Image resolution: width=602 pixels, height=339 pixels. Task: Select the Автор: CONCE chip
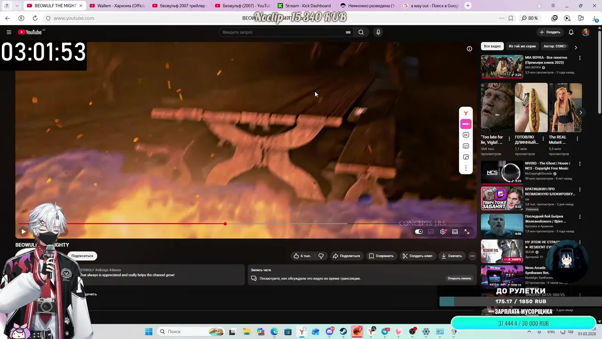555,46
